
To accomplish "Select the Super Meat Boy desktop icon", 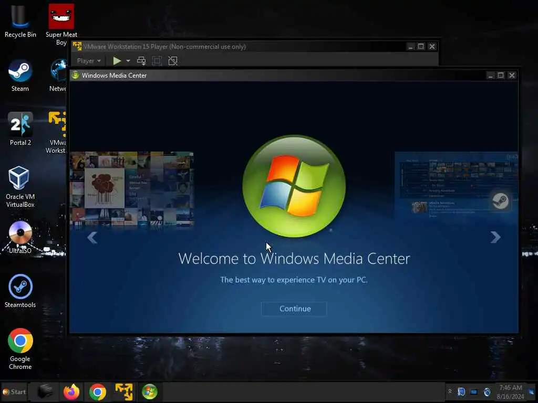I will point(61,25).
